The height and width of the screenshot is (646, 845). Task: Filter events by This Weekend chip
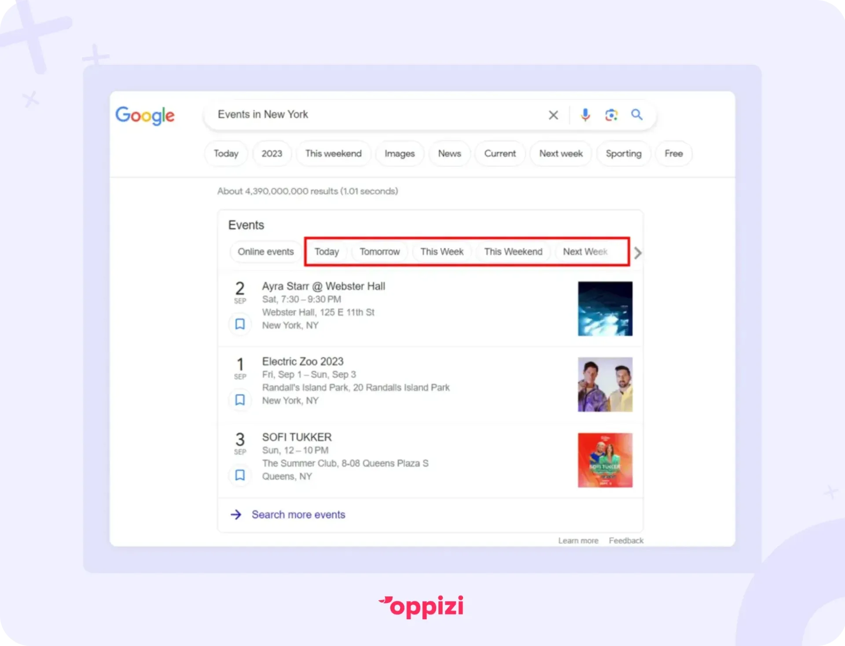click(x=513, y=252)
